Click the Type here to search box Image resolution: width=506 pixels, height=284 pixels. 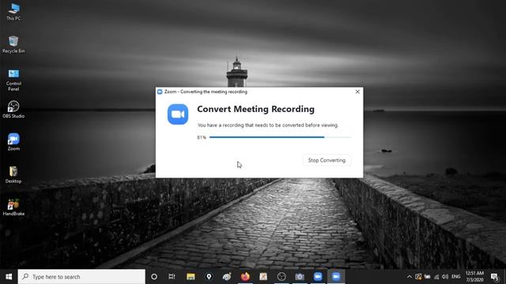[81, 277]
